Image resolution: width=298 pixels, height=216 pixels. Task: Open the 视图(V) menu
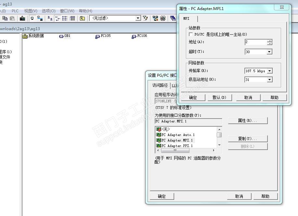tap(31, 11)
